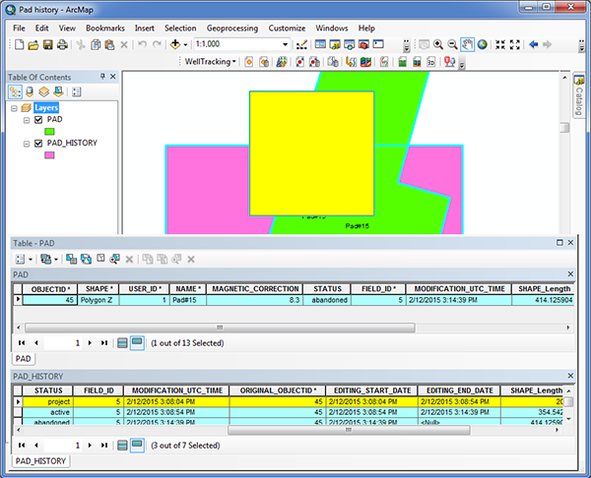Click the pink PAD_HISTORY layer symbol
Viewport: 591px width, 478px height.
[x=49, y=155]
